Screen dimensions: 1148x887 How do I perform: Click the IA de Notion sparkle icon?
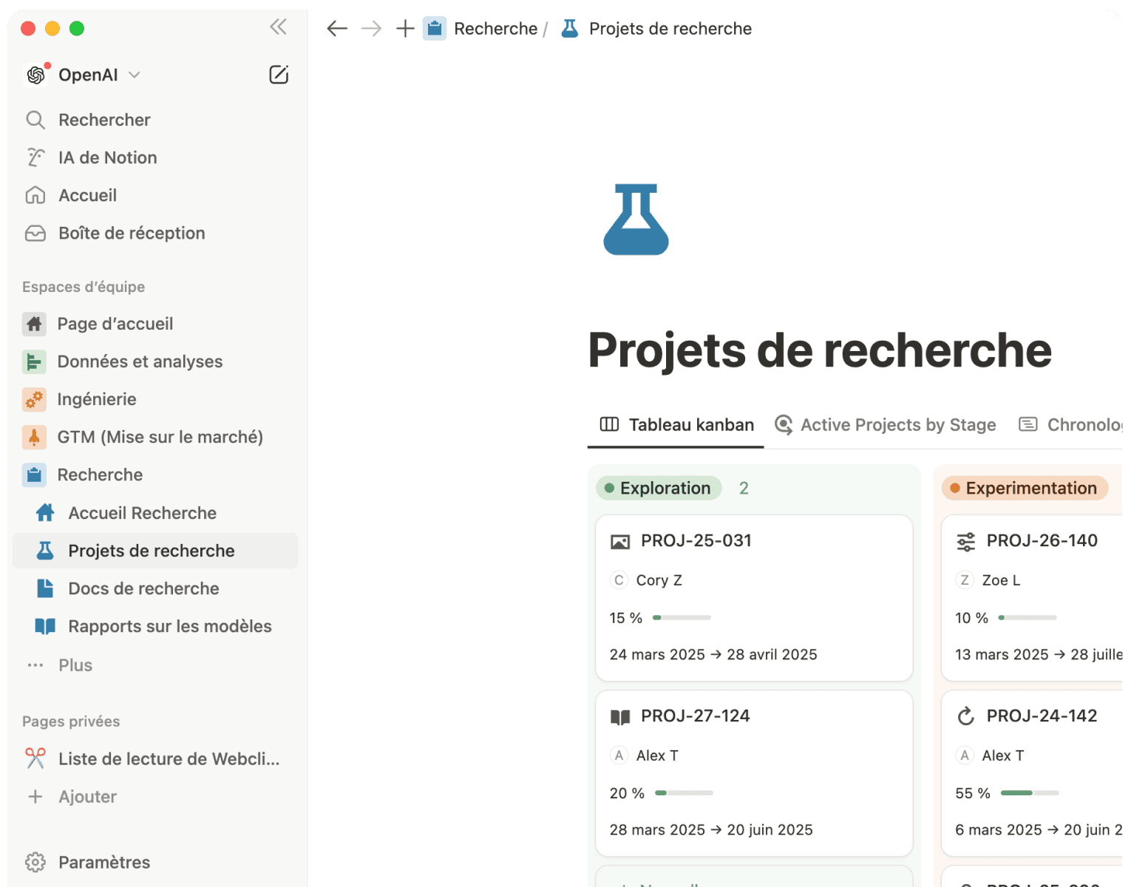click(x=35, y=157)
